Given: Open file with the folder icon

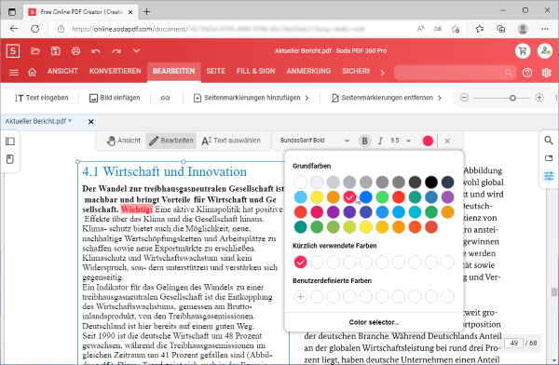Looking at the screenshot, I should point(35,51).
